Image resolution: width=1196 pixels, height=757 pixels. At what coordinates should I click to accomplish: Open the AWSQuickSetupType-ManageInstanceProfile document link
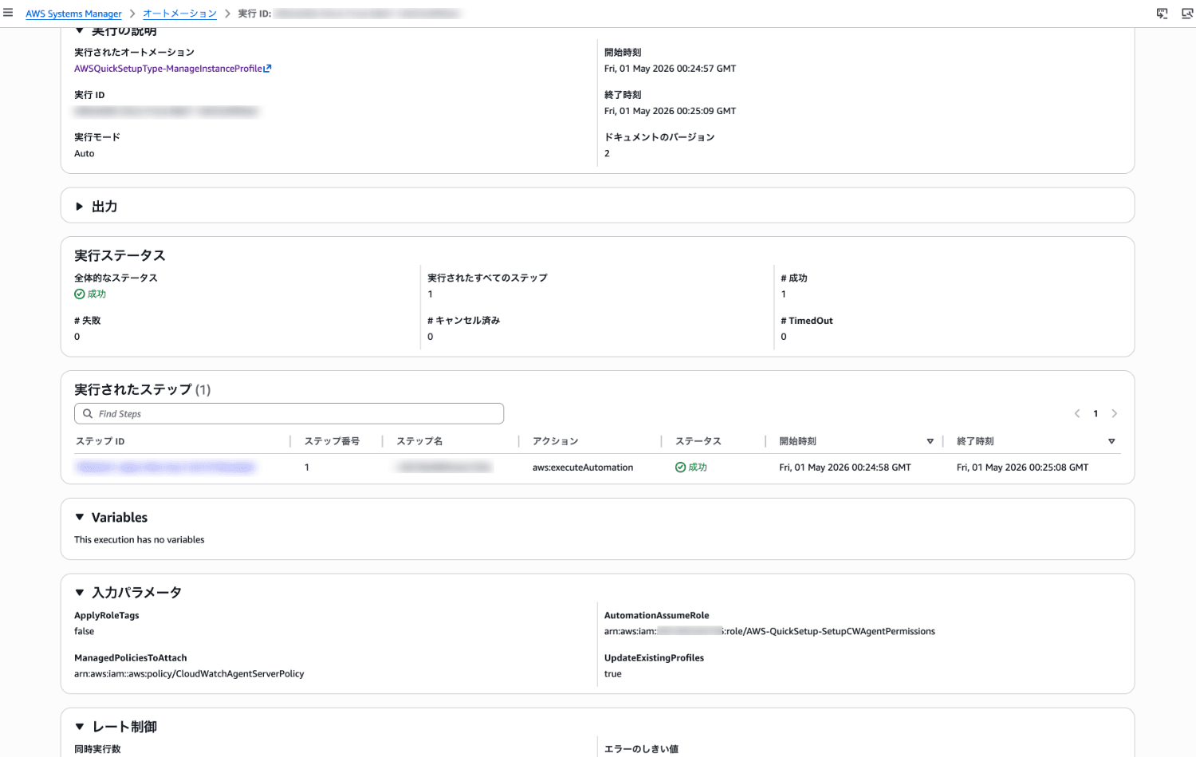point(168,69)
